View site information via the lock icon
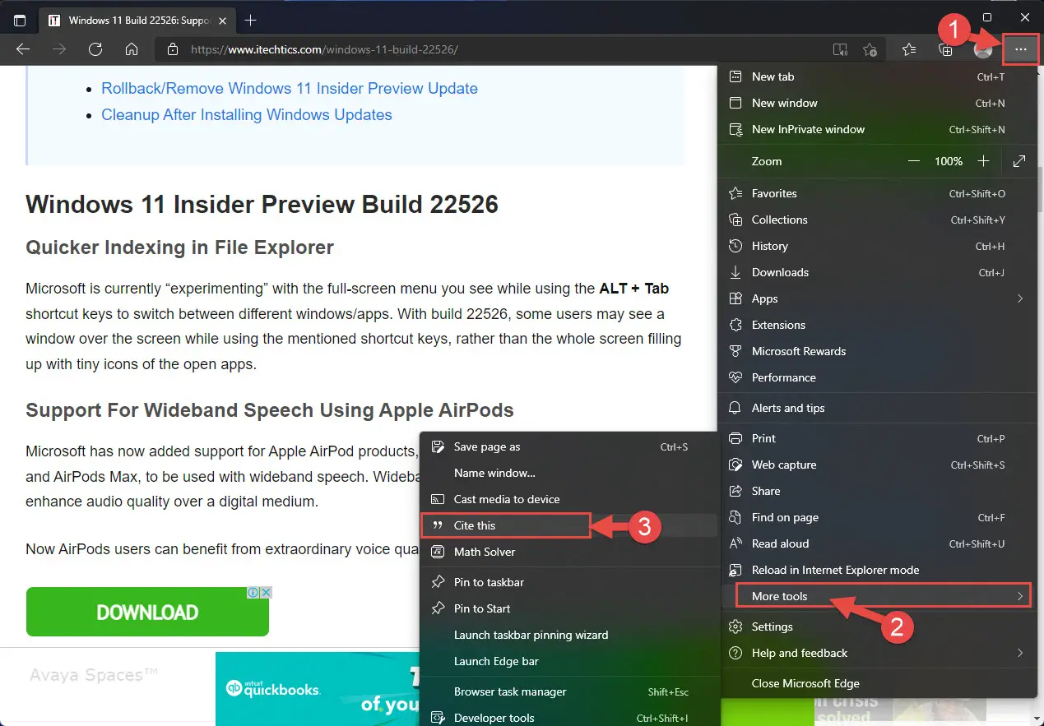 pyautogui.click(x=173, y=49)
